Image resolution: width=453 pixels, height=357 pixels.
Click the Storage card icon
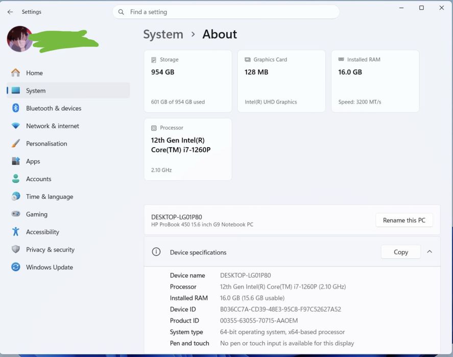(154, 60)
